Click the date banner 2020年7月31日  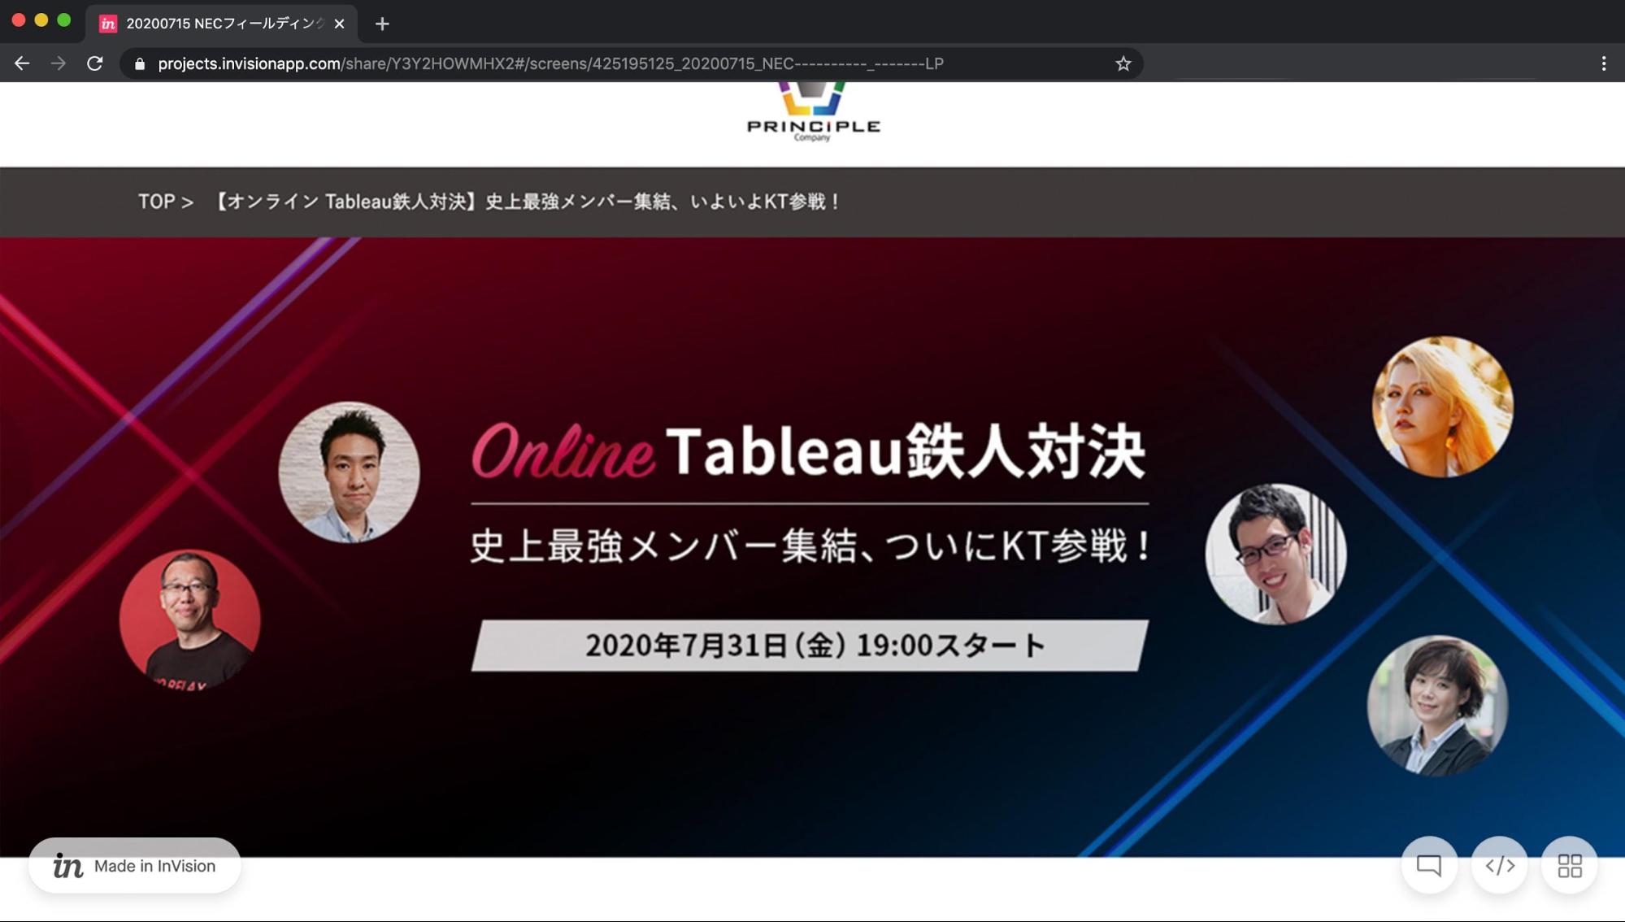point(810,646)
